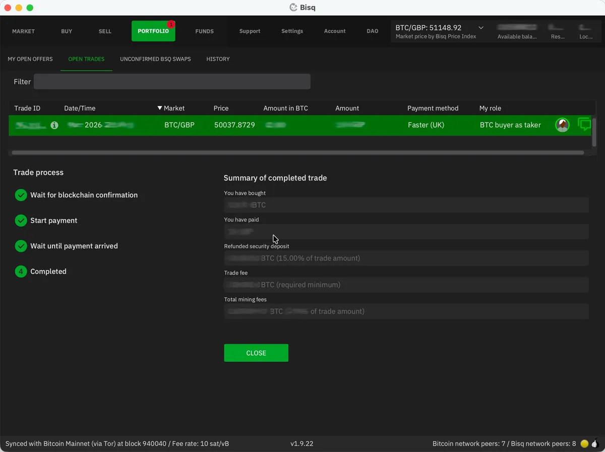The height and width of the screenshot is (452, 605).
Task: Click the green checkmark for Wait for blockchain confirmation
Action: tap(21, 195)
